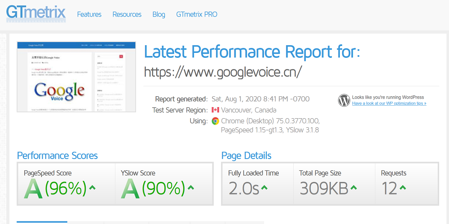Click the Canadian flag icon
This screenshot has height=224, width=449.
coord(215,110)
